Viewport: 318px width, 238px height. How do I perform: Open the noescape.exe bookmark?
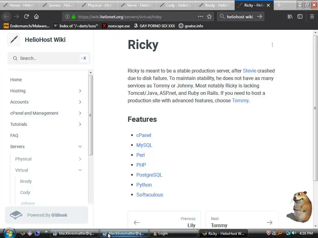[x=116, y=26]
